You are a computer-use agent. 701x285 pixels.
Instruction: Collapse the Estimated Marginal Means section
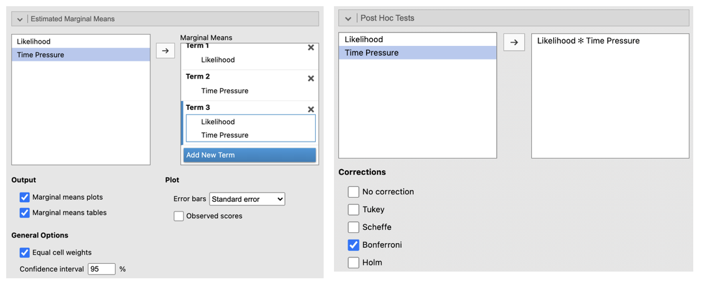point(20,19)
